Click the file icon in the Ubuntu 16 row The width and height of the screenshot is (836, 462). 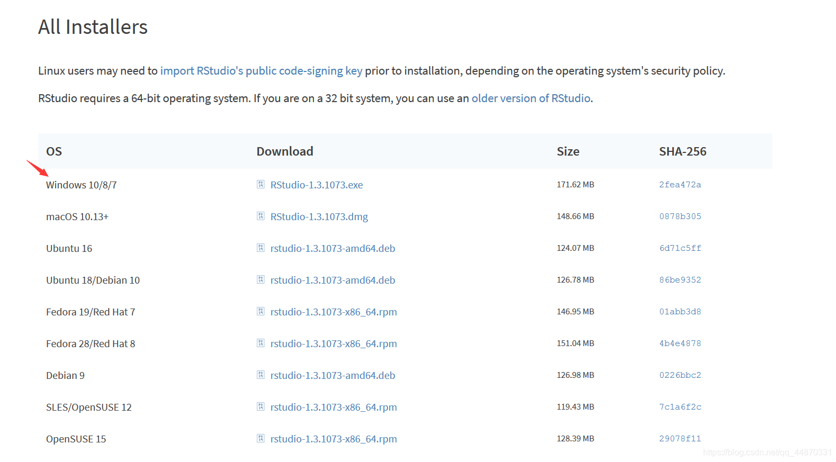(x=260, y=248)
